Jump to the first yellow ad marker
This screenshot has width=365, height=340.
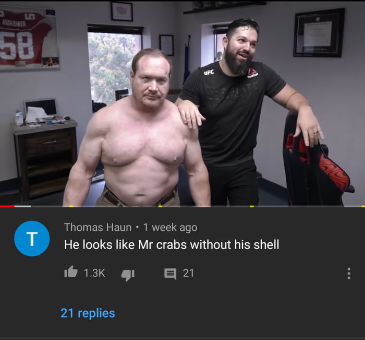[71, 206]
